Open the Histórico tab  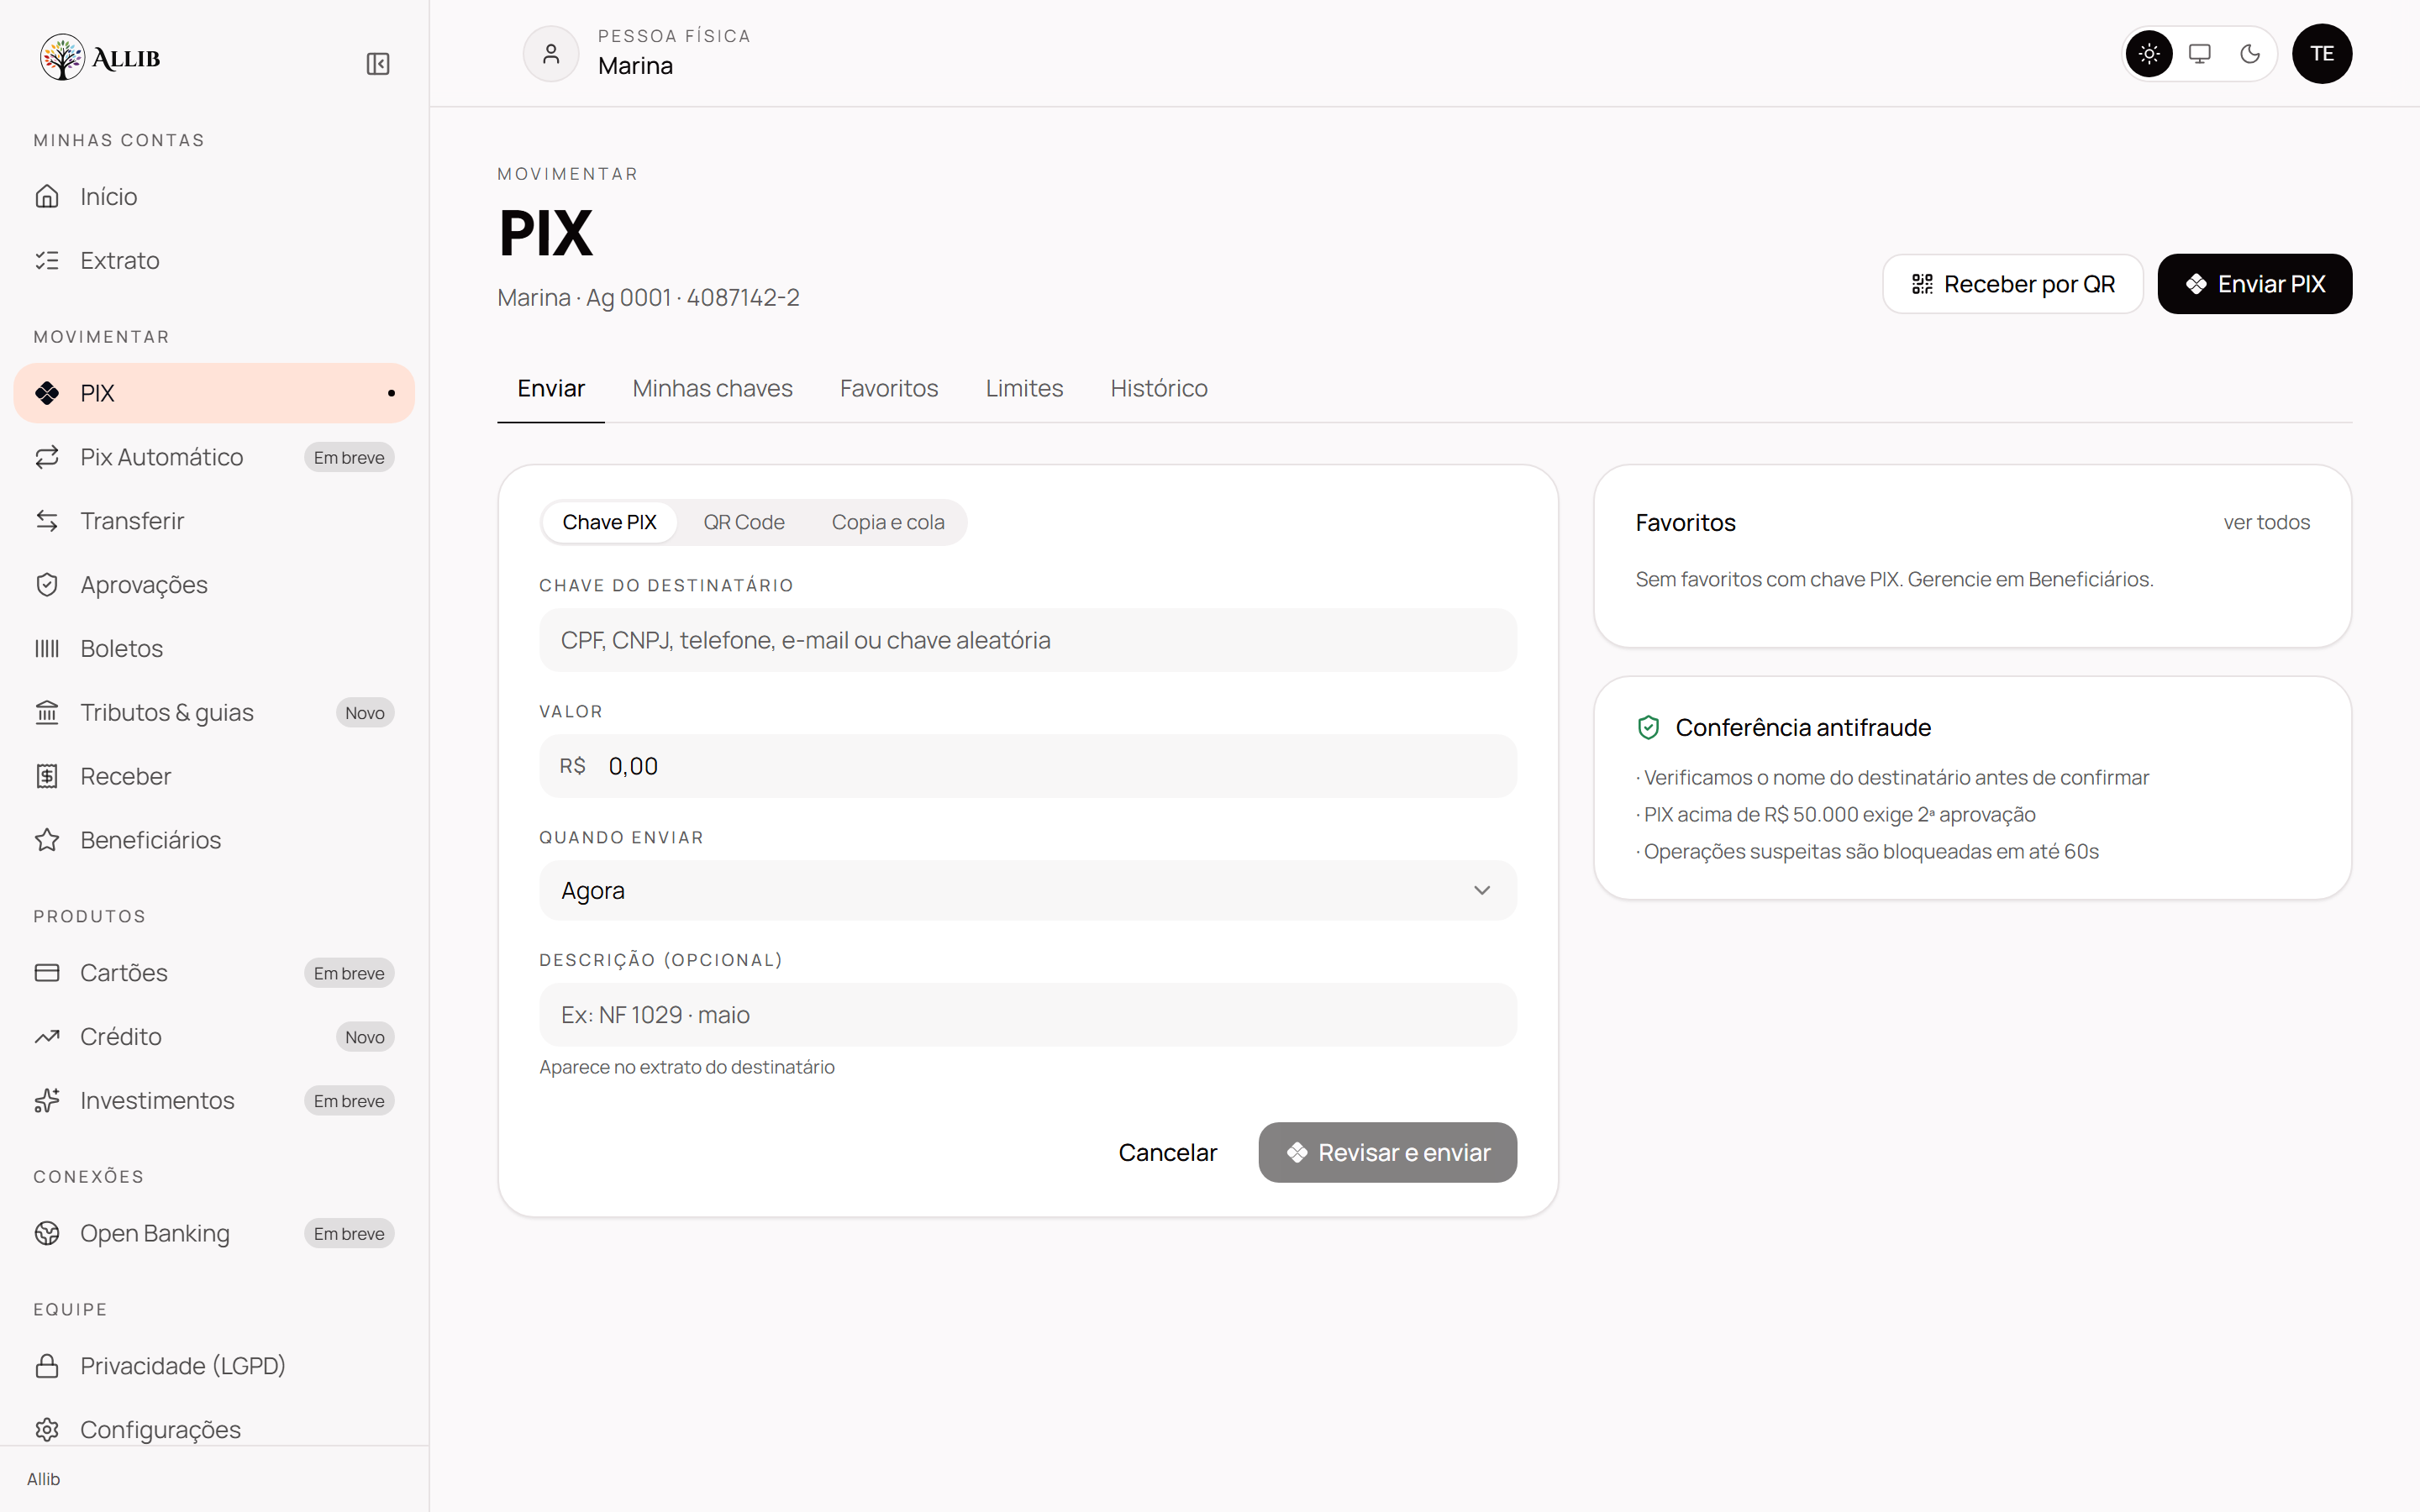[x=1159, y=388]
